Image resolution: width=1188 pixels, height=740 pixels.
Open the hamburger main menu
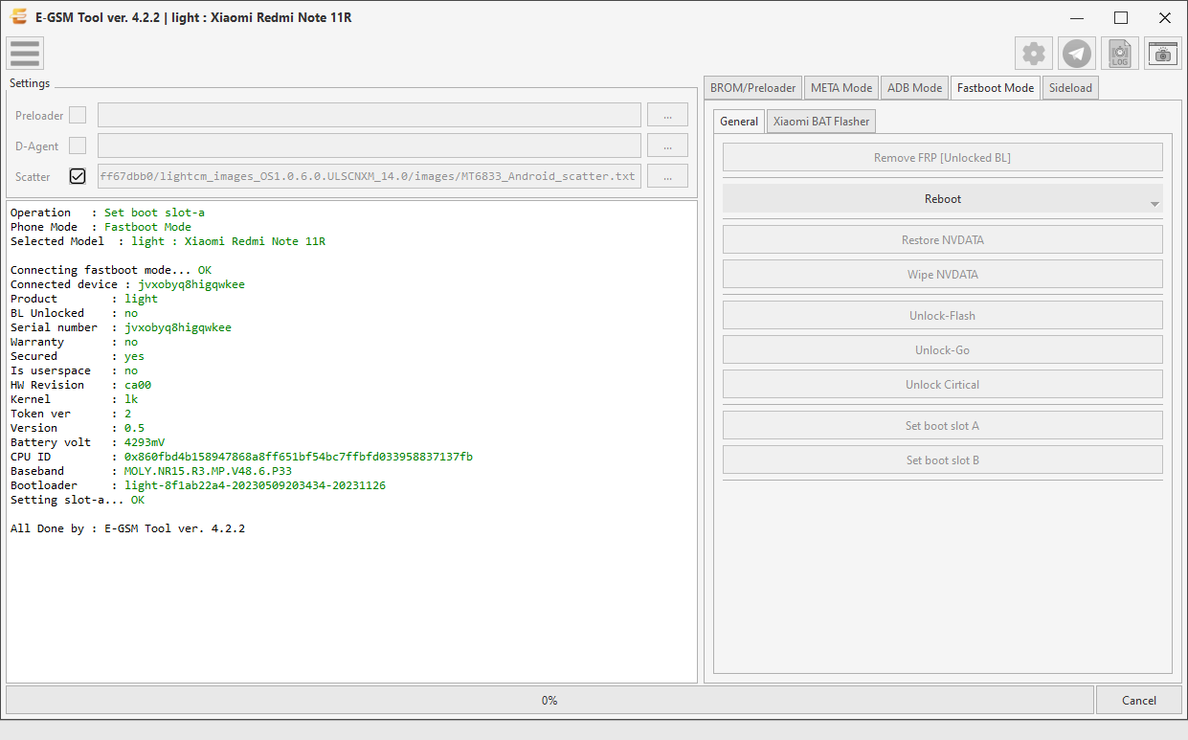point(25,53)
